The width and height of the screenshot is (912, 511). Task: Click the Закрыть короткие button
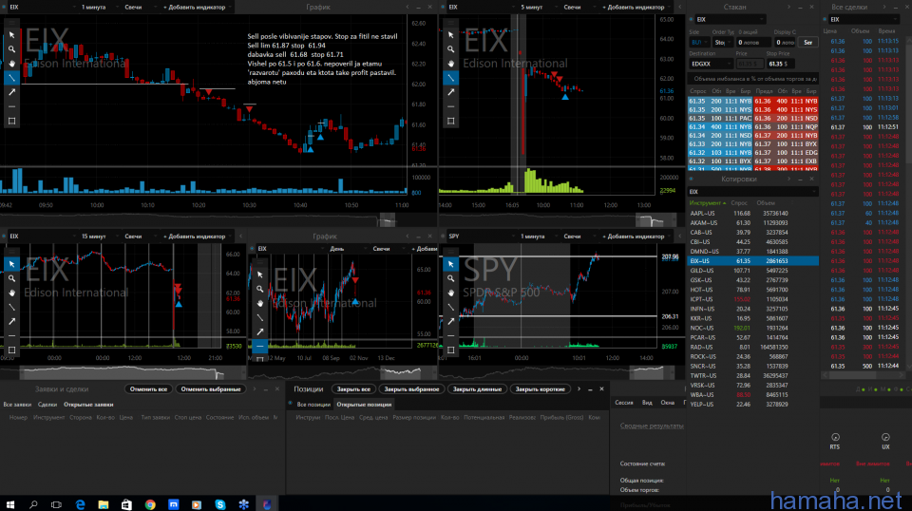click(540, 388)
